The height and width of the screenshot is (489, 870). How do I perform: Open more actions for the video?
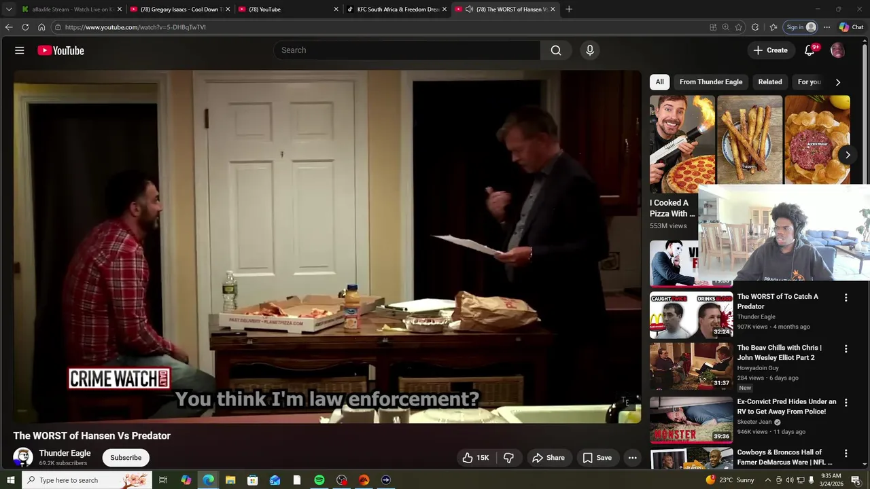pyautogui.click(x=633, y=458)
